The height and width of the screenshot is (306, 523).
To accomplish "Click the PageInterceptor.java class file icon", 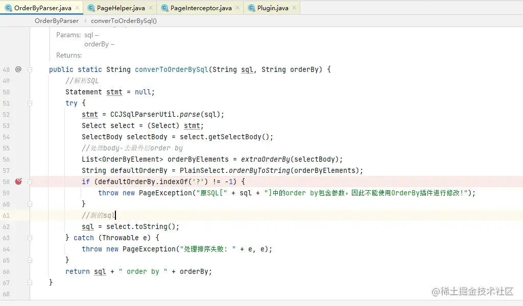I will (x=164, y=8).
